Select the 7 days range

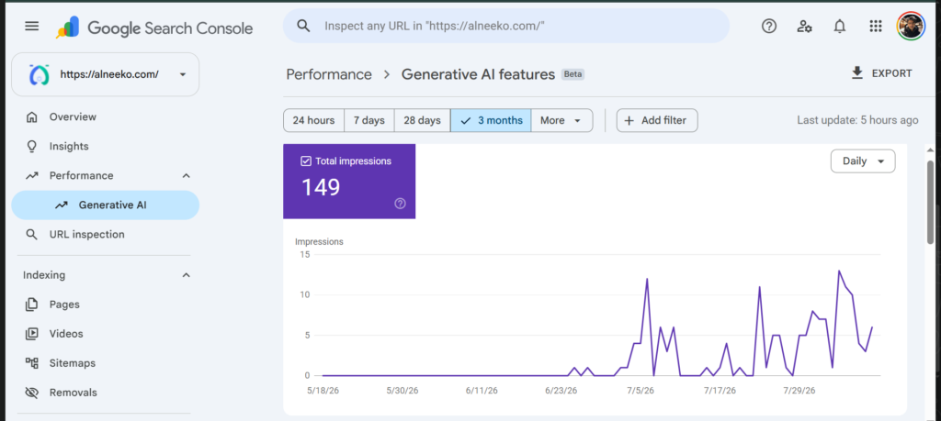[369, 120]
